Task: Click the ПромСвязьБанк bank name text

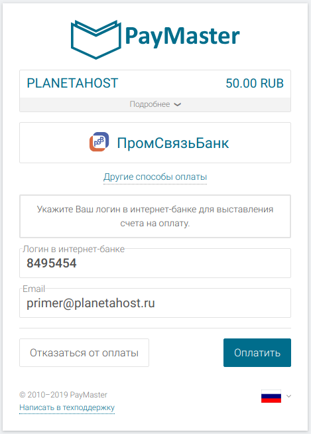Action: (173, 143)
